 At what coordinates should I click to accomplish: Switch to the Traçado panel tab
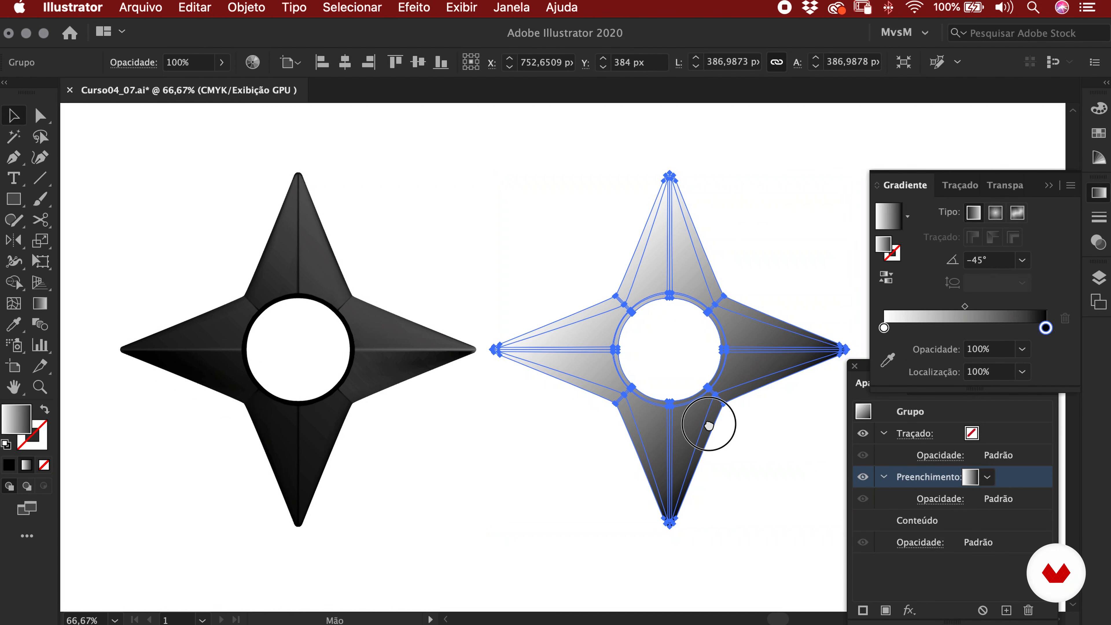[960, 185]
